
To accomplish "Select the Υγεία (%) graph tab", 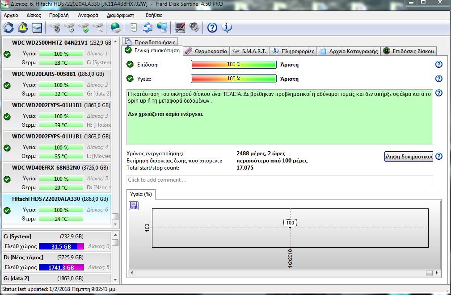I will pos(141,194).
